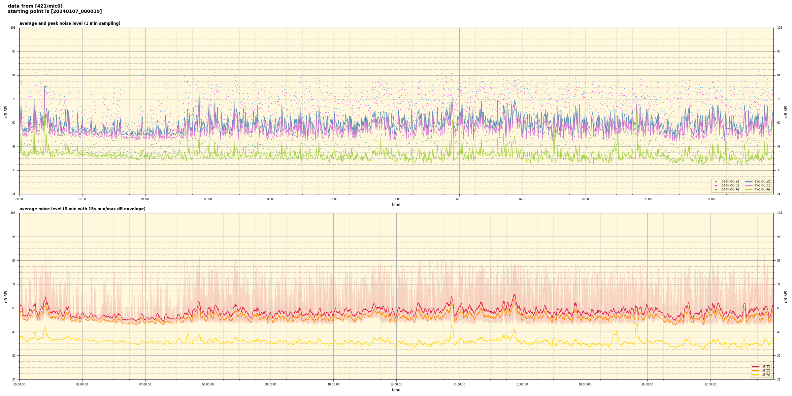Click the blue peak dB(Z) legend dot
Viewport: 792px width, 396px height.
pyautogui.click(x=716, y=181)
